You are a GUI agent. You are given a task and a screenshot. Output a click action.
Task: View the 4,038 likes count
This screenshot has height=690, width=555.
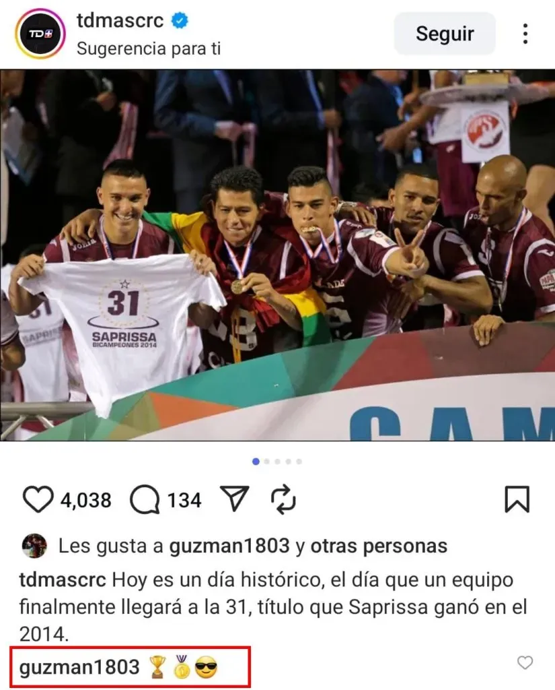[85, 501]
